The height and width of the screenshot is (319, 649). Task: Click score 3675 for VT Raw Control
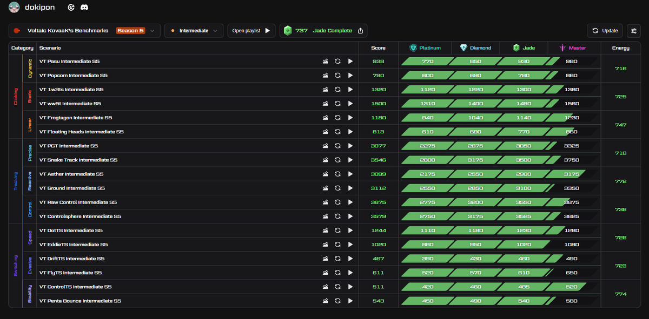tap(378, 202)
